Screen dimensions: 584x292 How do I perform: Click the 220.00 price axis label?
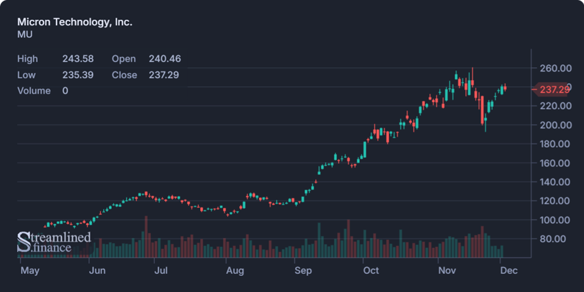555,106
